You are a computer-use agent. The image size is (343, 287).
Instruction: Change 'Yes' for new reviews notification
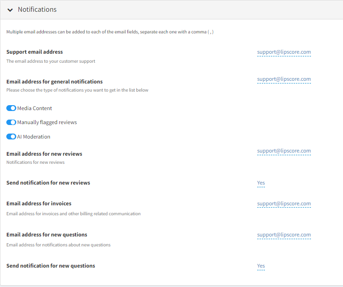coord(261,183)
